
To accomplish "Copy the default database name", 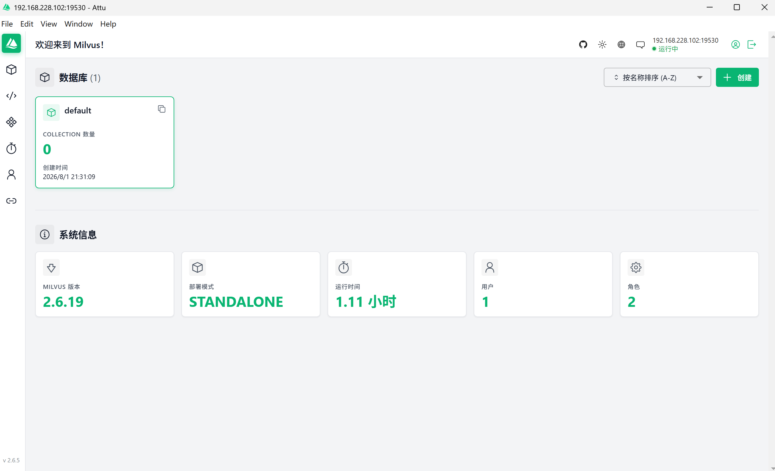I will [162, 109].
